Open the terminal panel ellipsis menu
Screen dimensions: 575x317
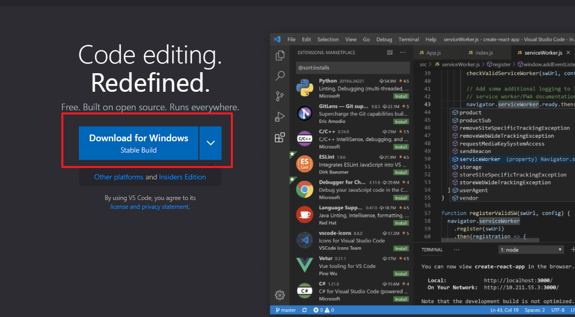point(456,249)
